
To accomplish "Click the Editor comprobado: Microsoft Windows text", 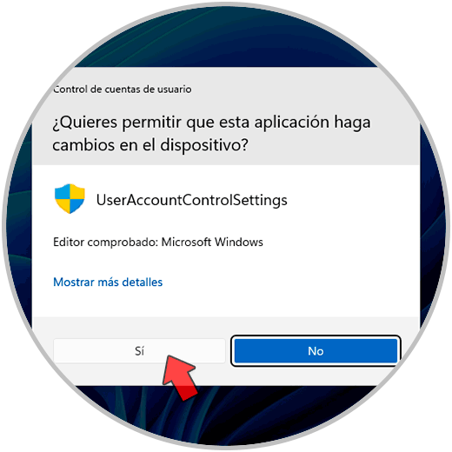I will tap(158, 242).
